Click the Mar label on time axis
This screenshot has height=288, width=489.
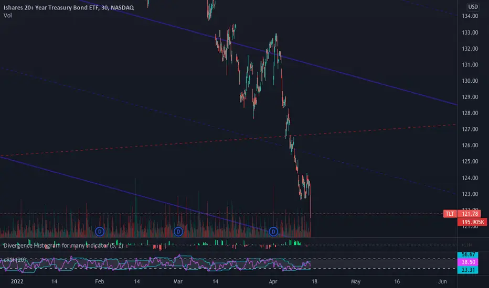click(178, 282)
